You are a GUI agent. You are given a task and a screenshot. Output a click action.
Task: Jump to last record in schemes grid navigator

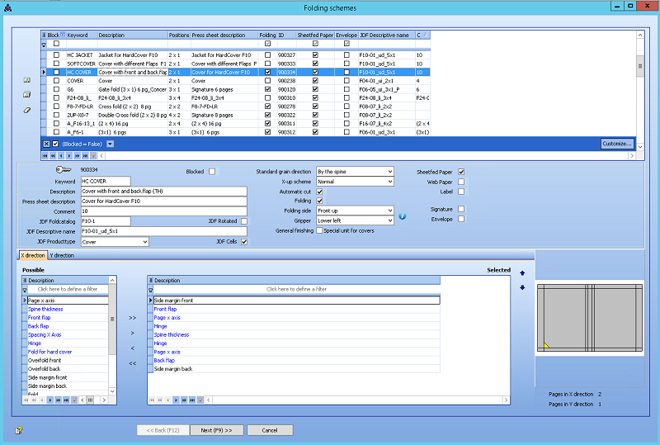[x=85, y=155]
